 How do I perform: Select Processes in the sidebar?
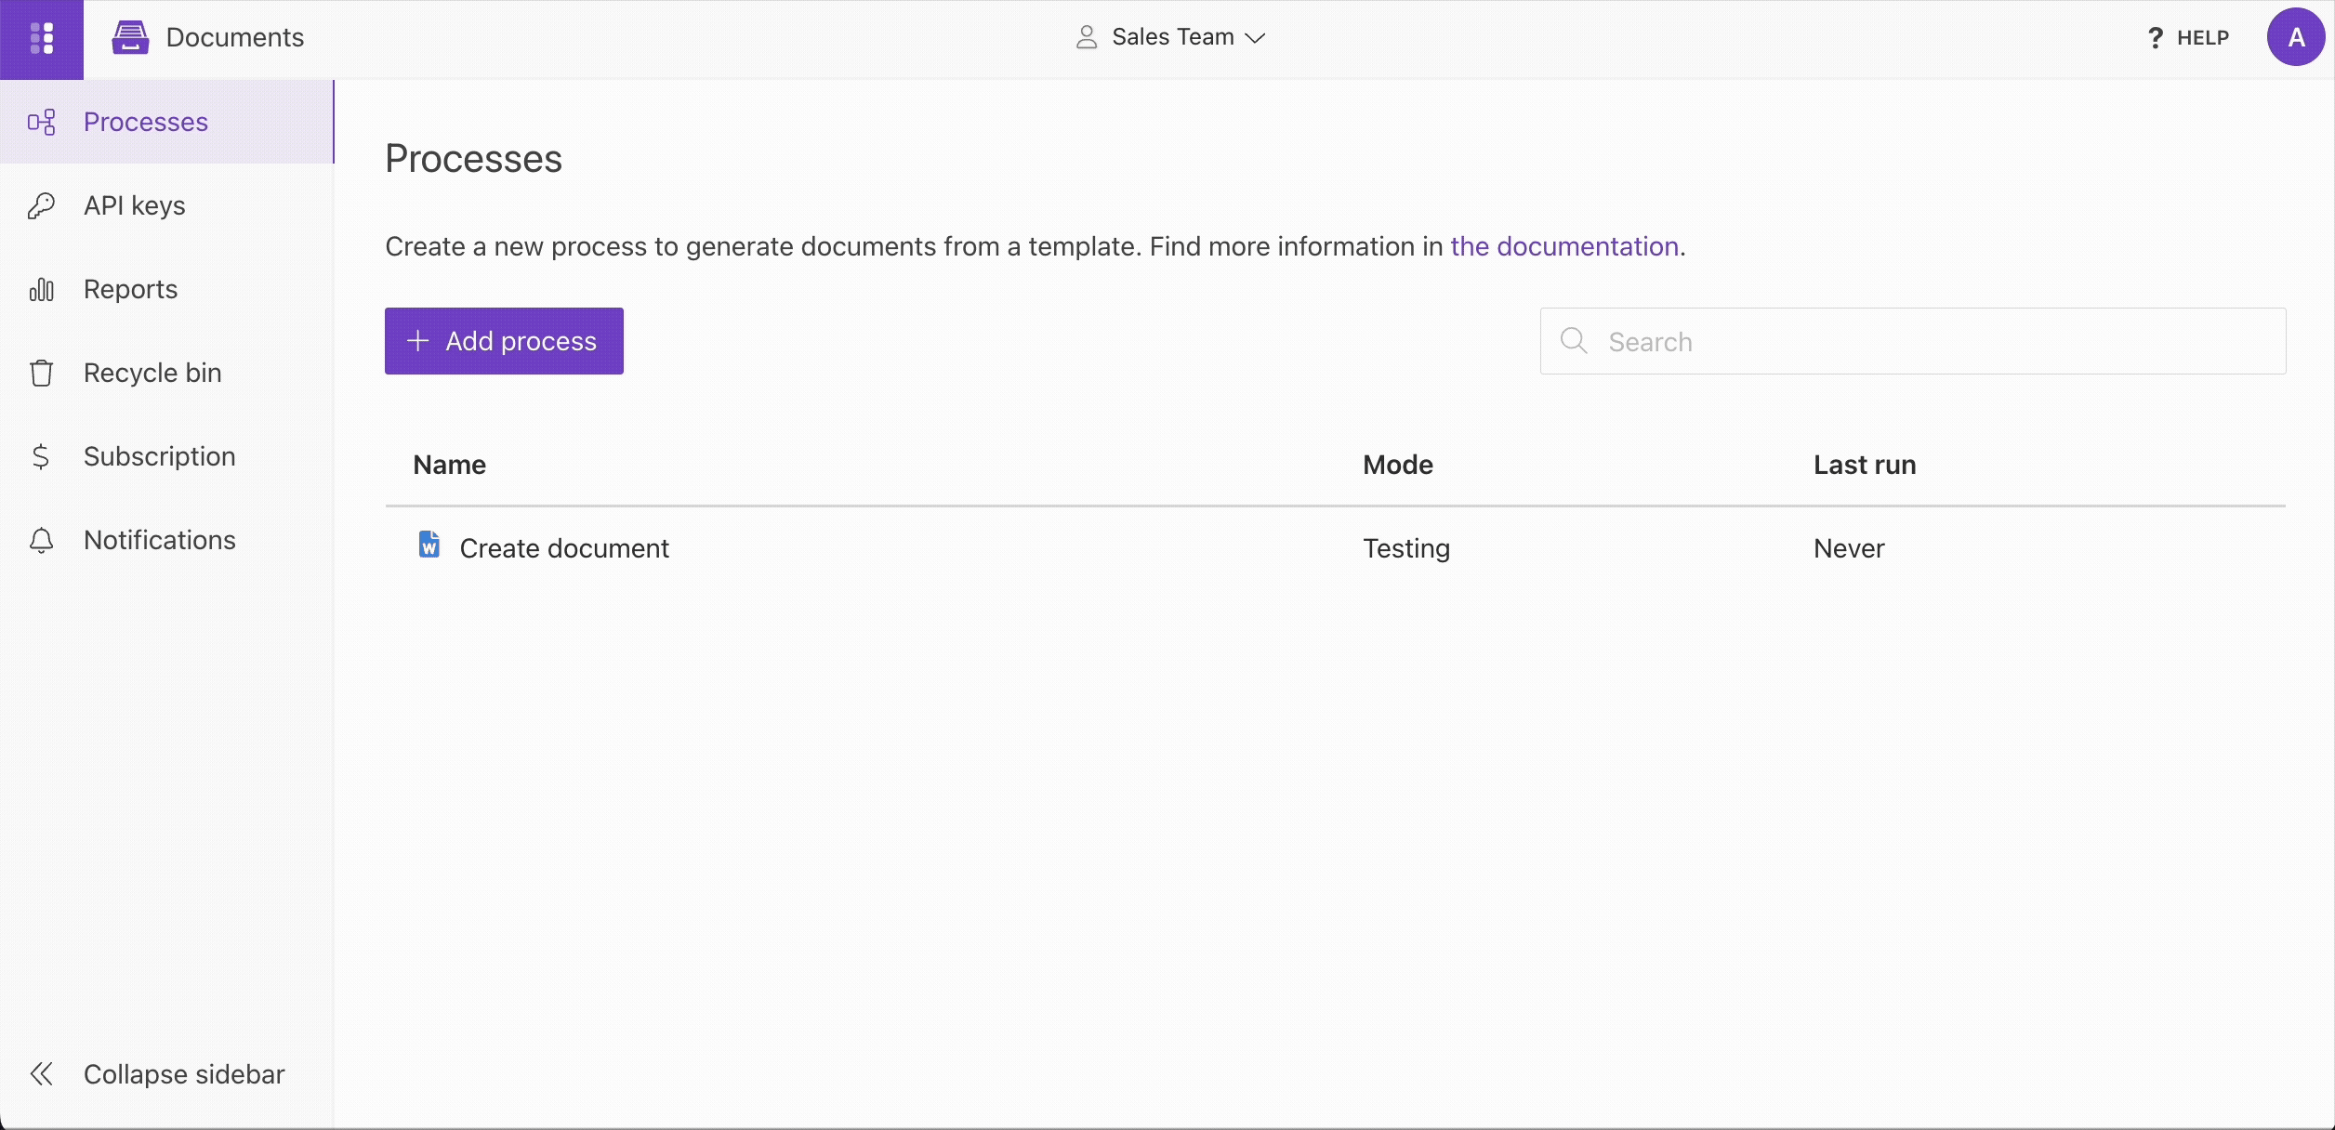166,122
